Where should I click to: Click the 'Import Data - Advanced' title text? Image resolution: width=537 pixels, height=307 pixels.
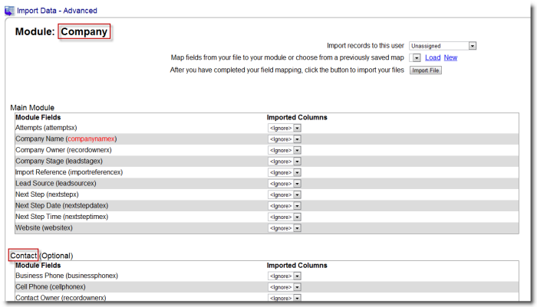click(x=58, y=11)
